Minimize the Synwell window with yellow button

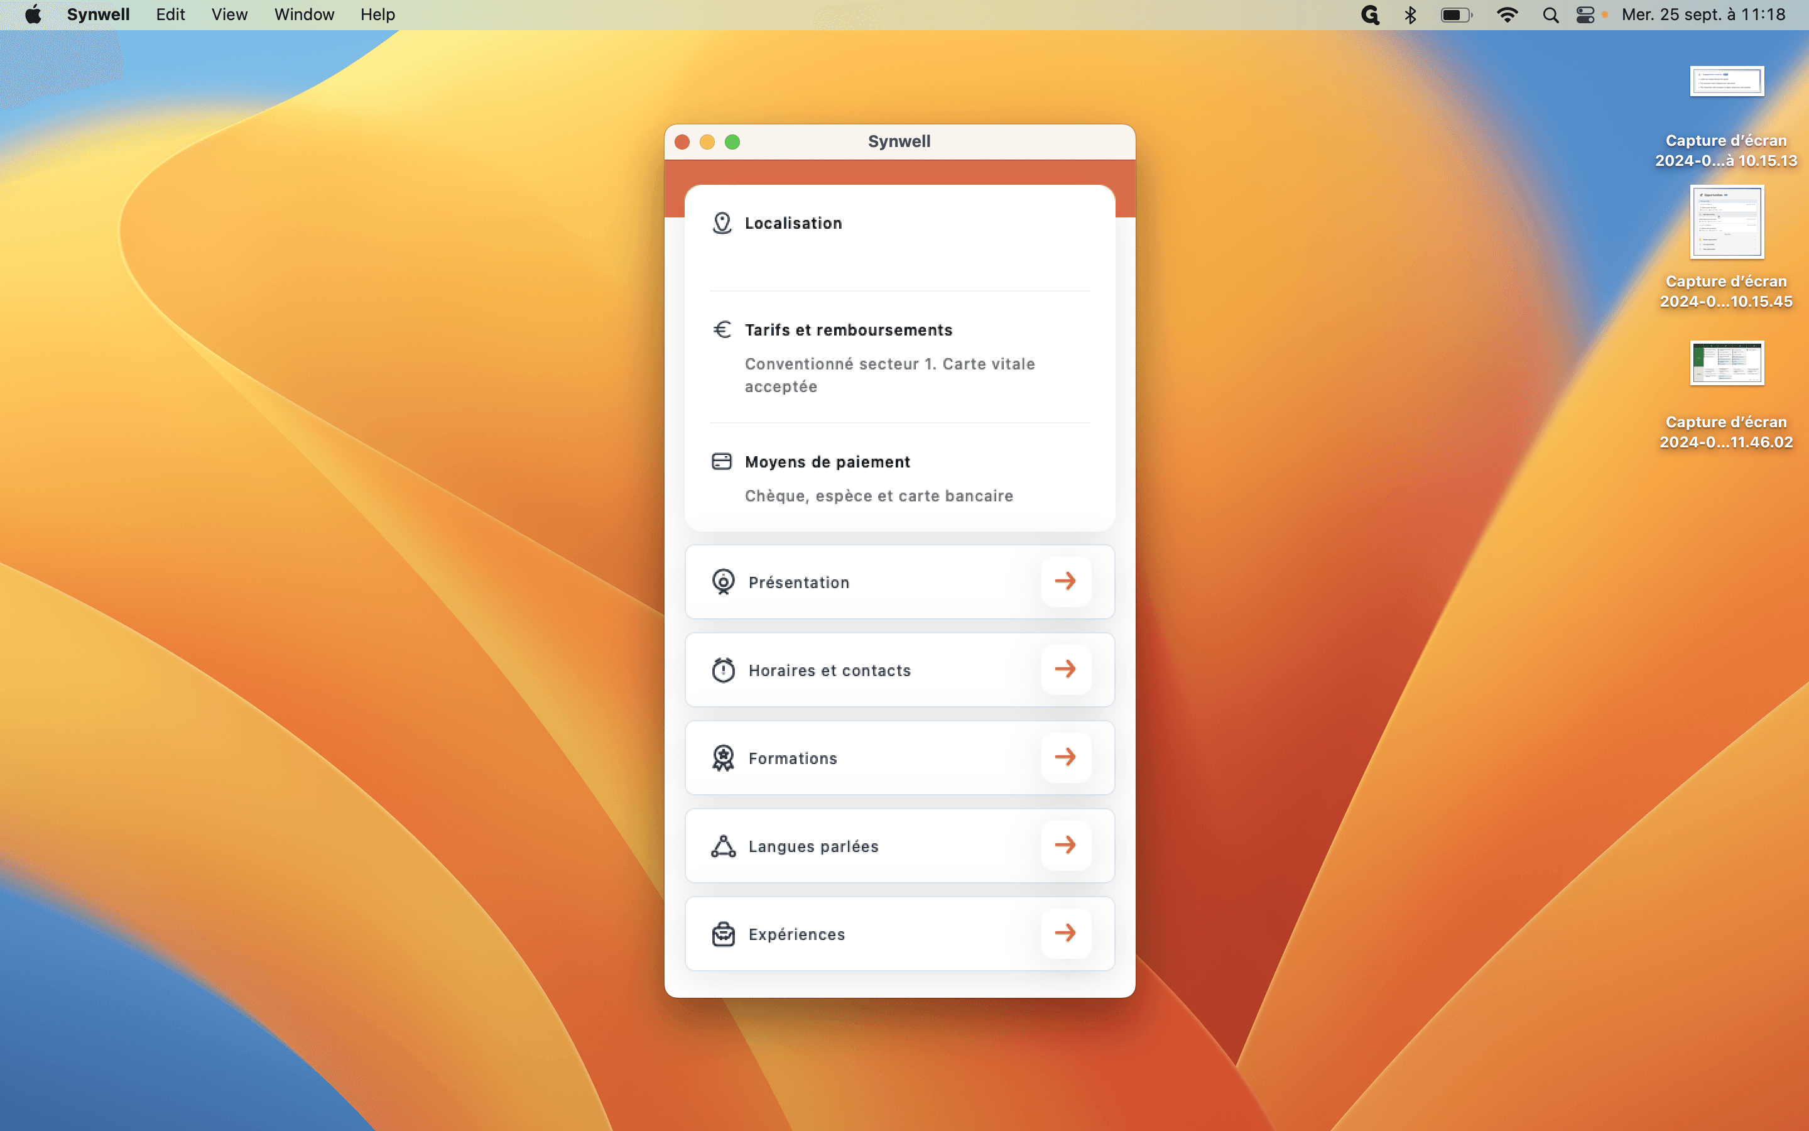[707, 141]
